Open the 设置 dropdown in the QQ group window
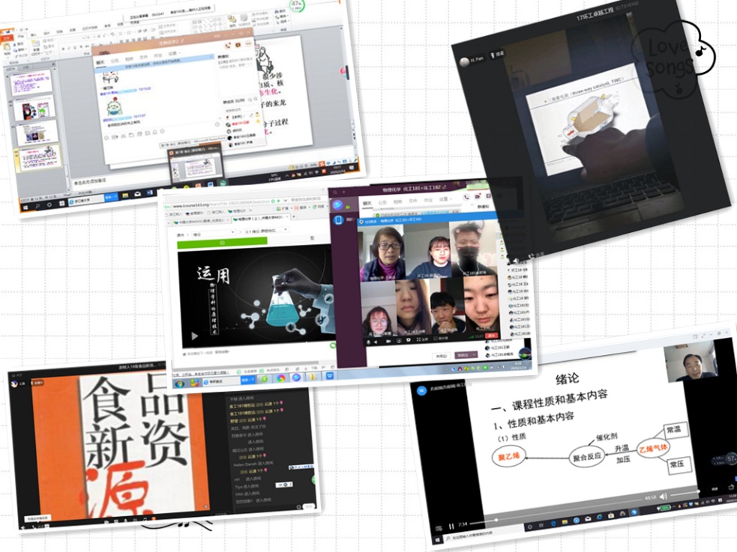The image size is (737, 552). [x=444, y=201]
